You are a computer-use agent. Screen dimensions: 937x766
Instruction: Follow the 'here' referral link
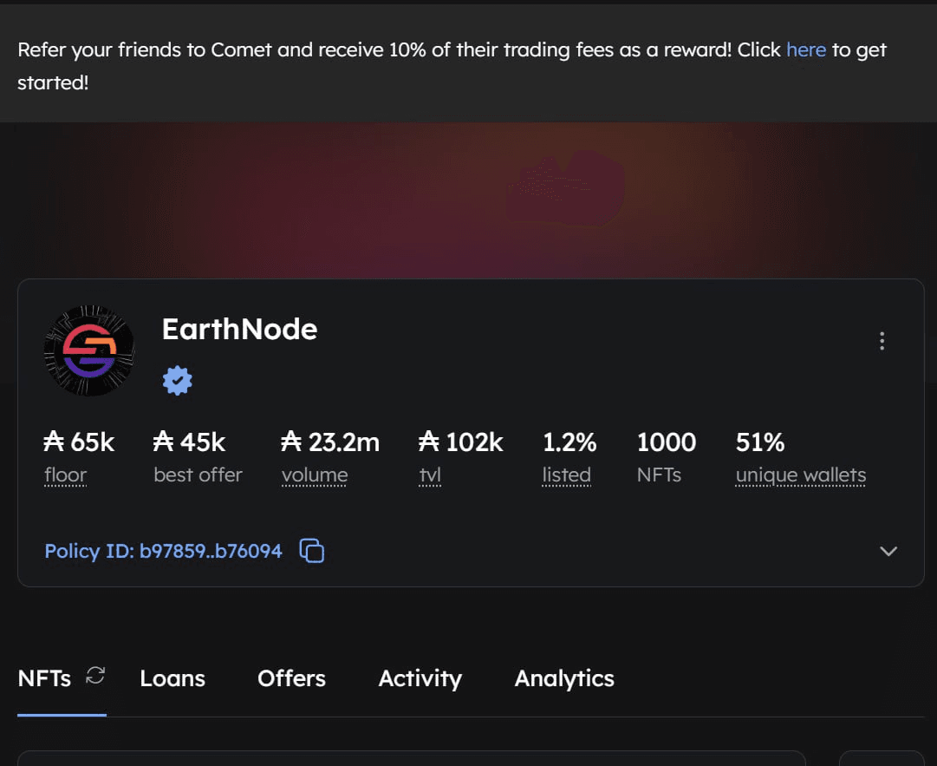pos(806,49)
